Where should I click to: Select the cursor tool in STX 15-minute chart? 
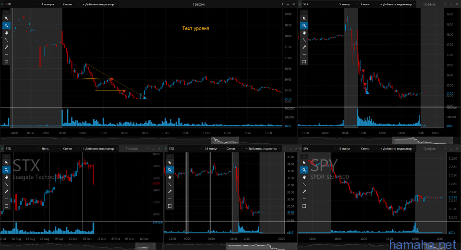coord(170,162)
